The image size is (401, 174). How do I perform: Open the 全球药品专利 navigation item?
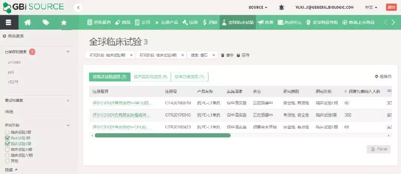[x=322, y=23]
